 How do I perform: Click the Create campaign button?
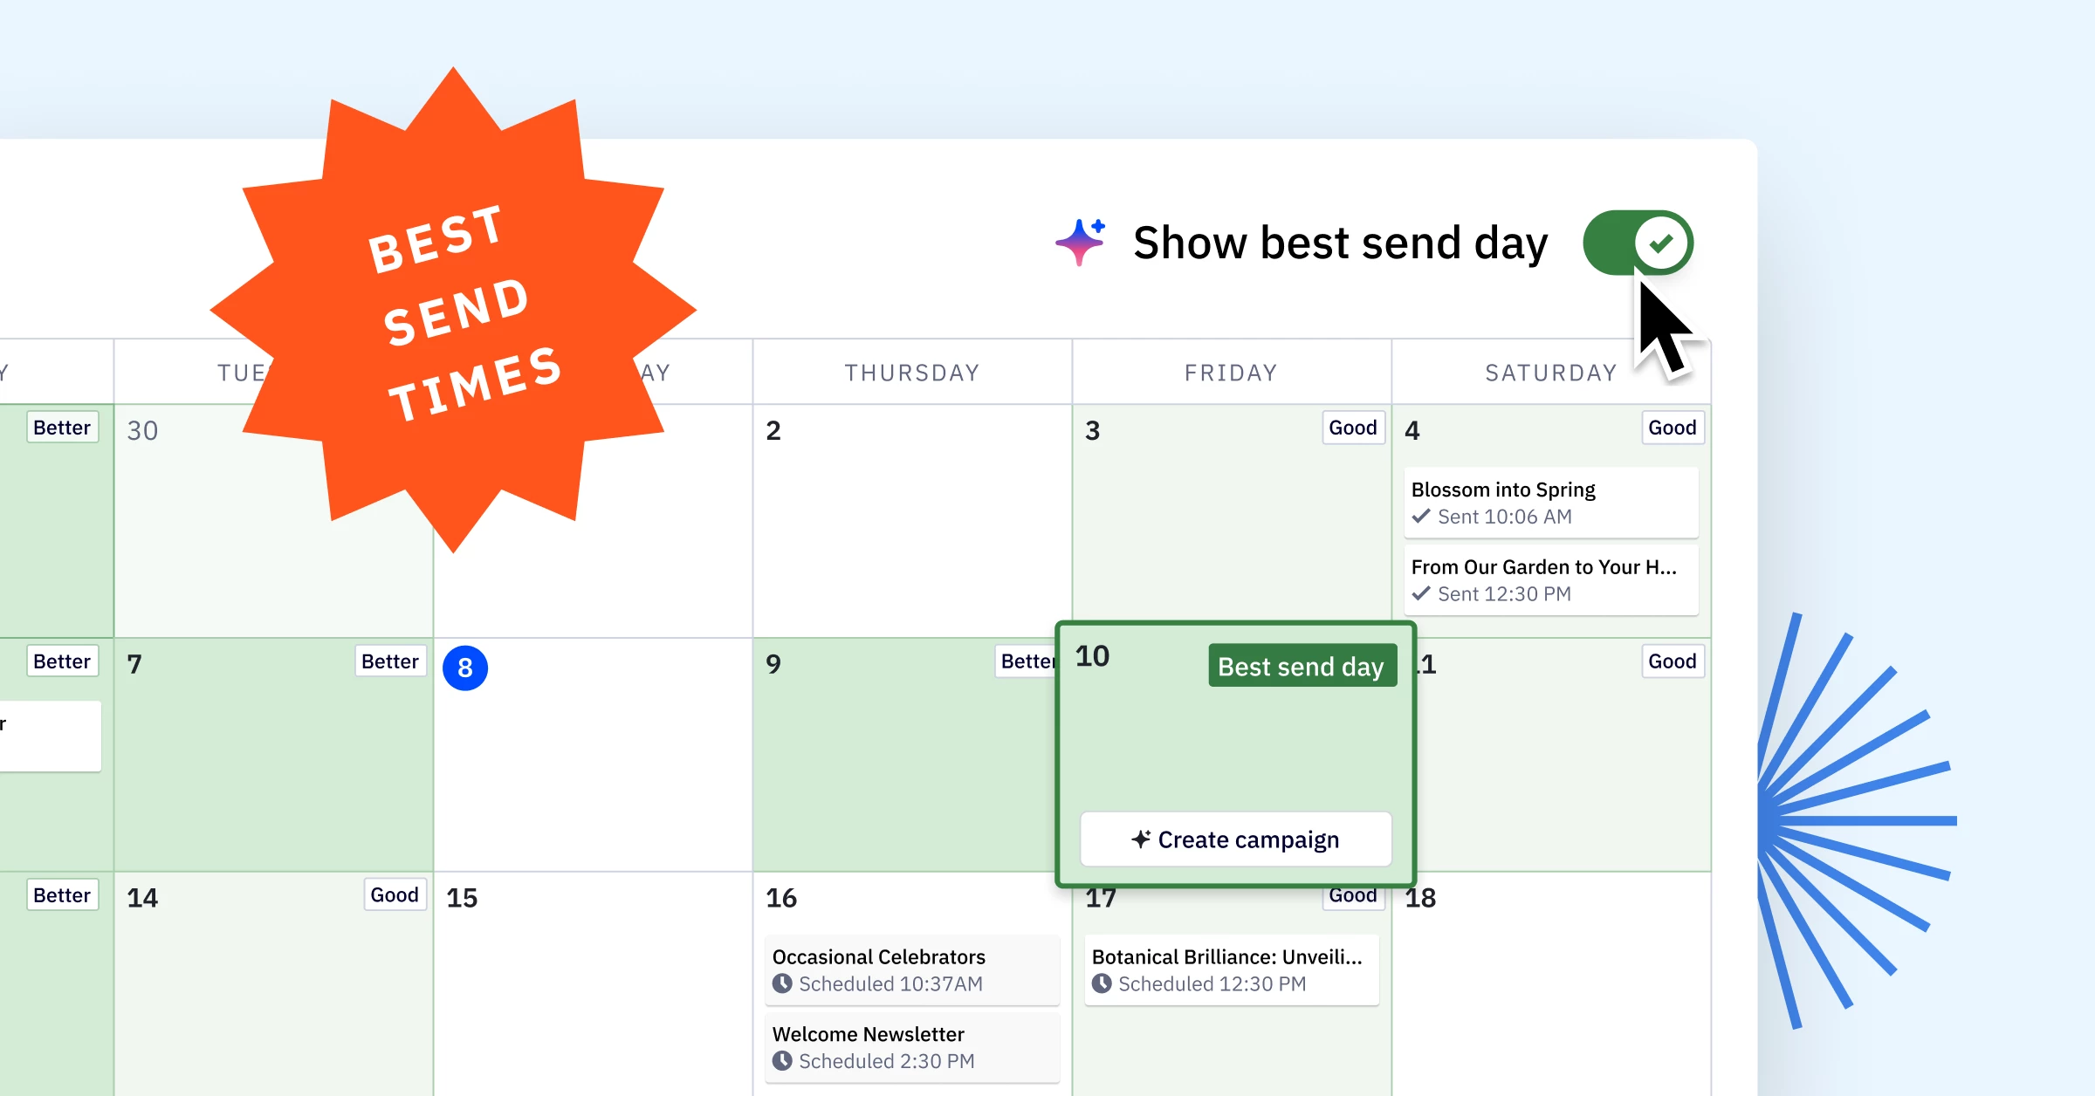click(1235, 839)
